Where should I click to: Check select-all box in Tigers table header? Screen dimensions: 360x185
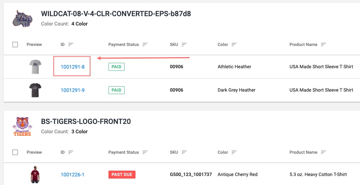click(15, 152)
